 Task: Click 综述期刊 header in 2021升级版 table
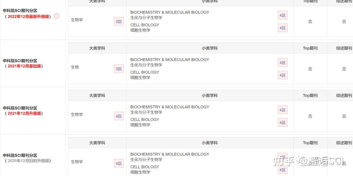pyautogui.click(x=344, y=95)
